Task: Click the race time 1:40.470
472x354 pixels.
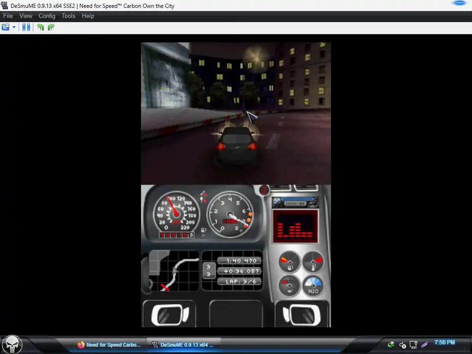Action: pos(239,261)
